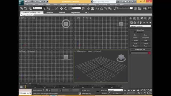The image size is (171, 96).
Task: Click the Select and Link chain icon
Action: 21,8
